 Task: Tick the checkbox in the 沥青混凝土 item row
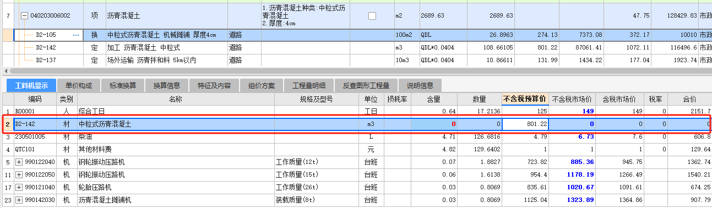coord(372,16)
